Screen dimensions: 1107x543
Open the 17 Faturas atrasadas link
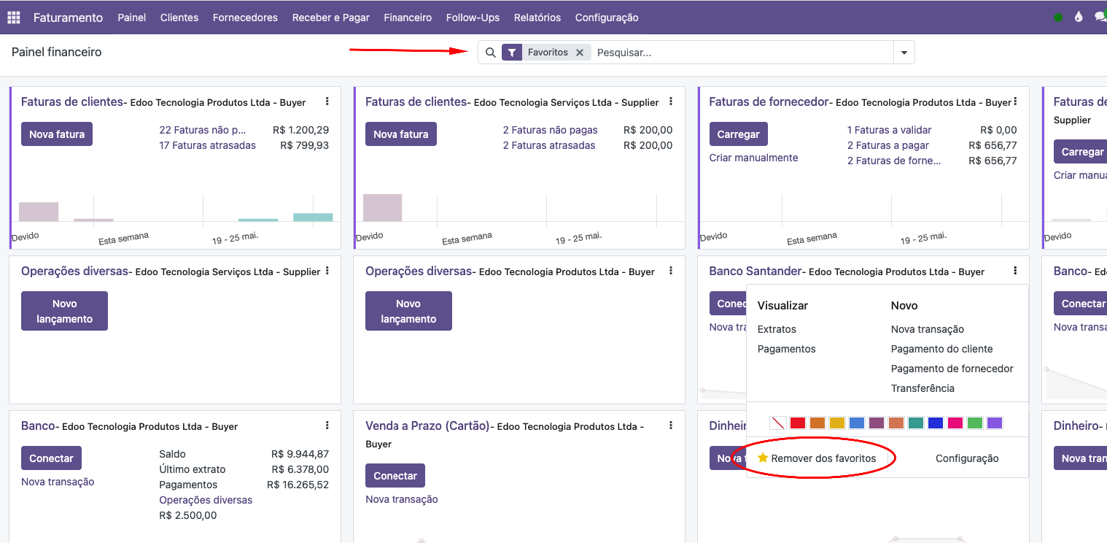coord(208,145)
